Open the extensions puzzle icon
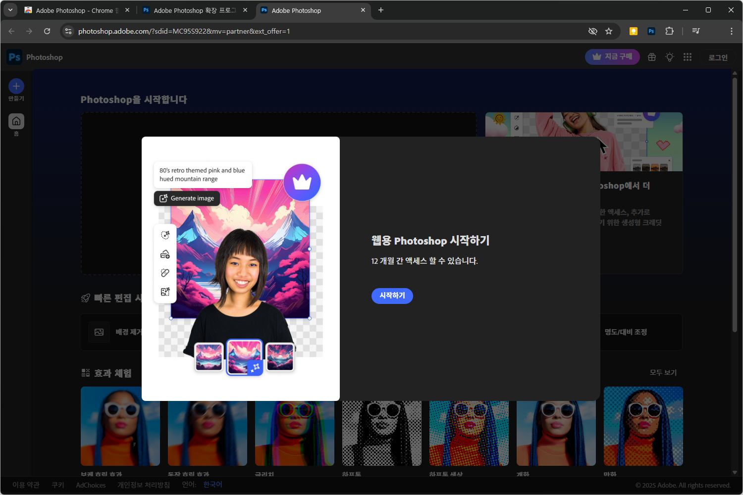The image size is (743, 495). [669, 31]
